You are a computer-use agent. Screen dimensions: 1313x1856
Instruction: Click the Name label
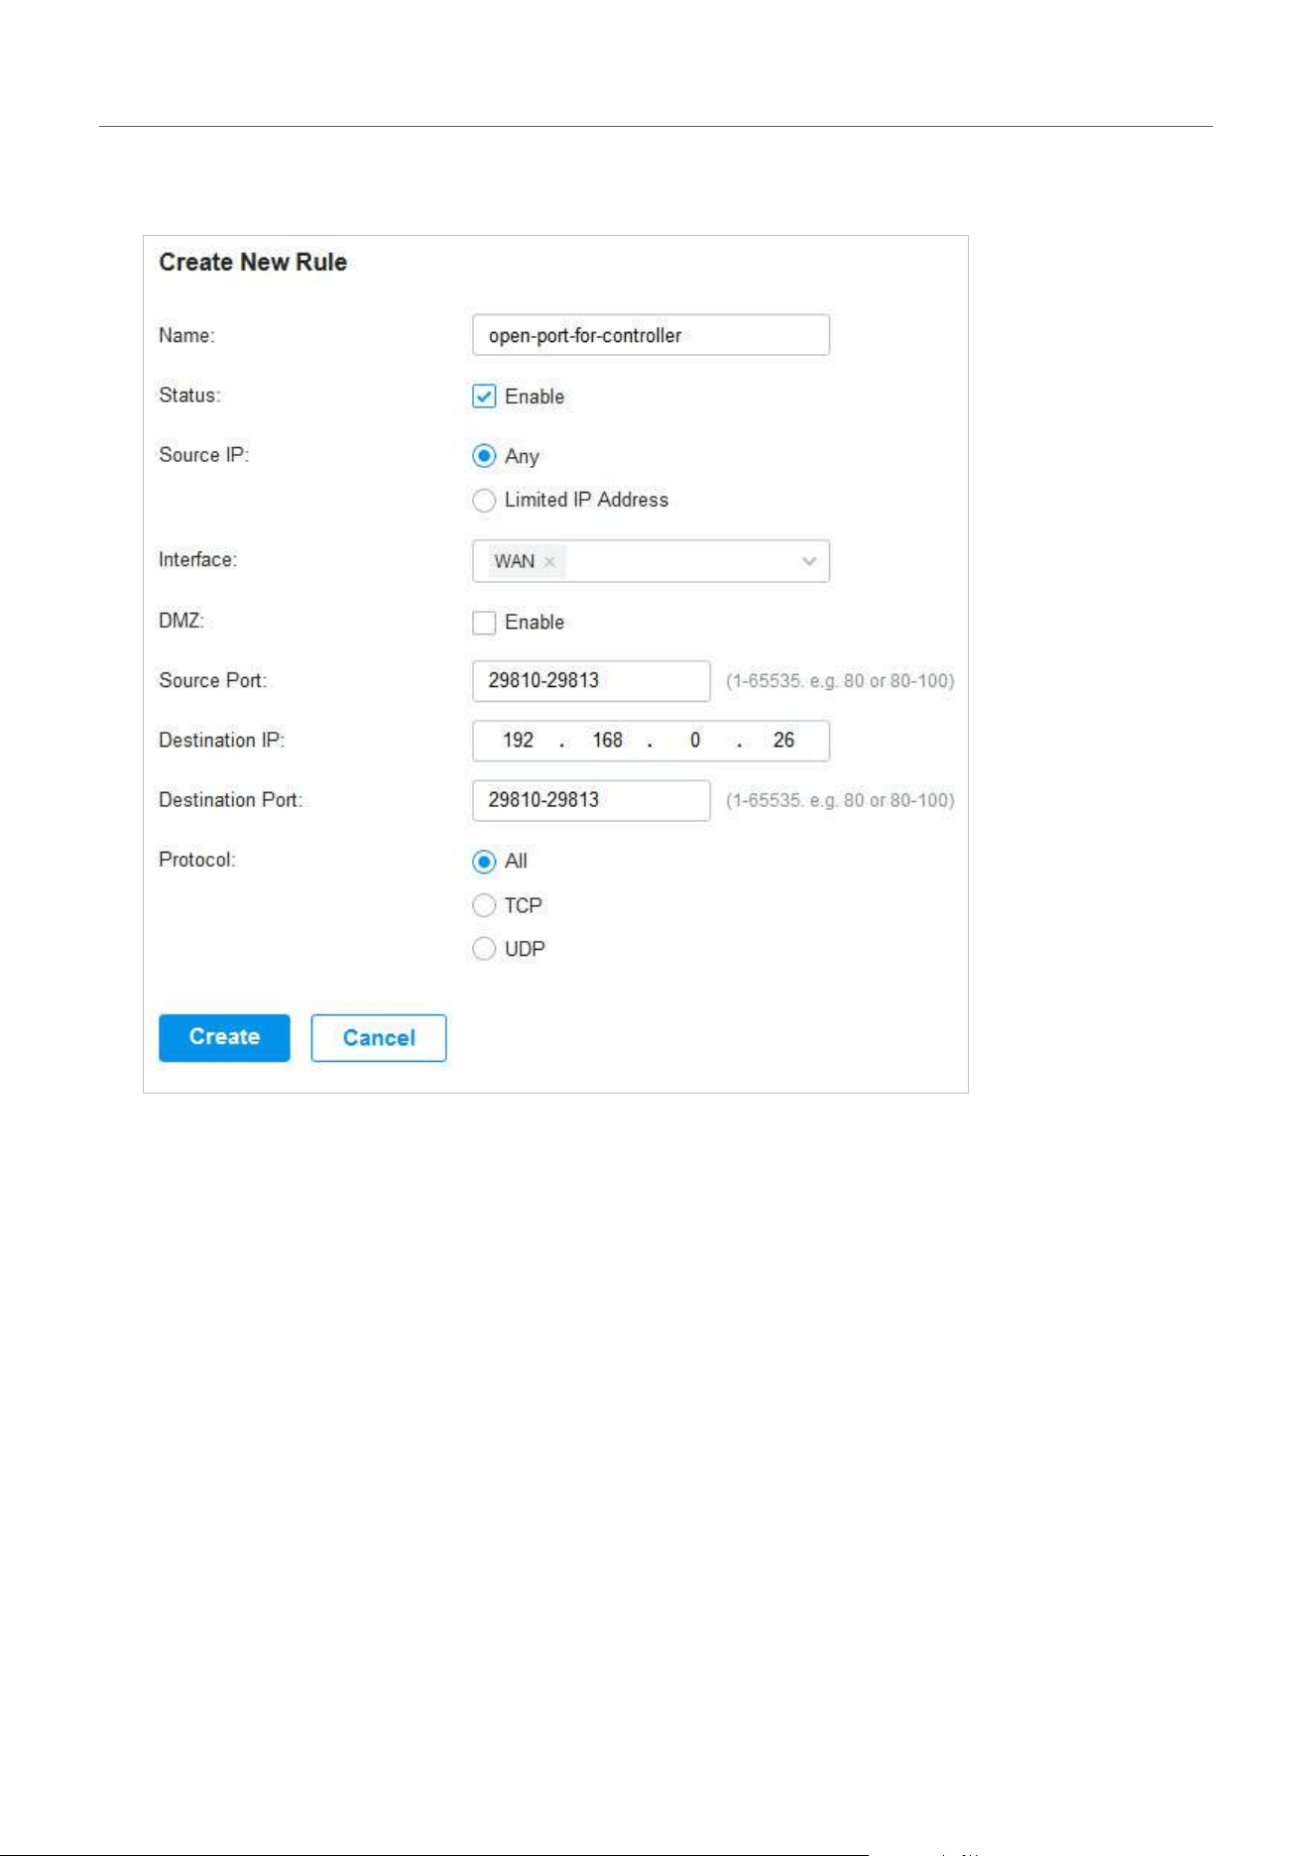click(186, 335)
